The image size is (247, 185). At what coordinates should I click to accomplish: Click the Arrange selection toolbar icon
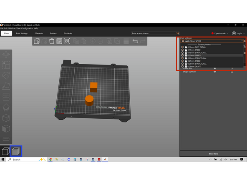67,41
